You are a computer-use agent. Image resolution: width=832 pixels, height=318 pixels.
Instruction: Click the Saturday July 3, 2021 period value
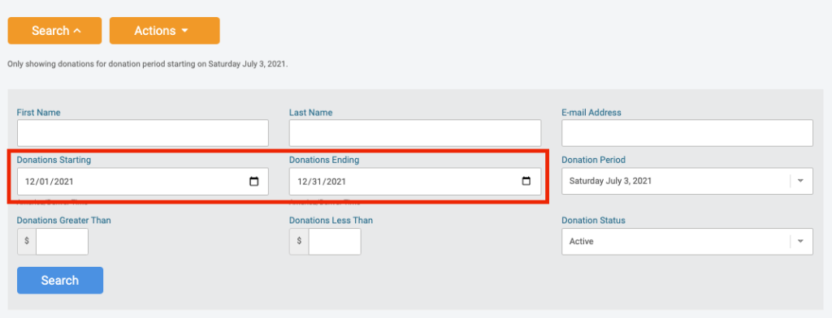point(610,181)
